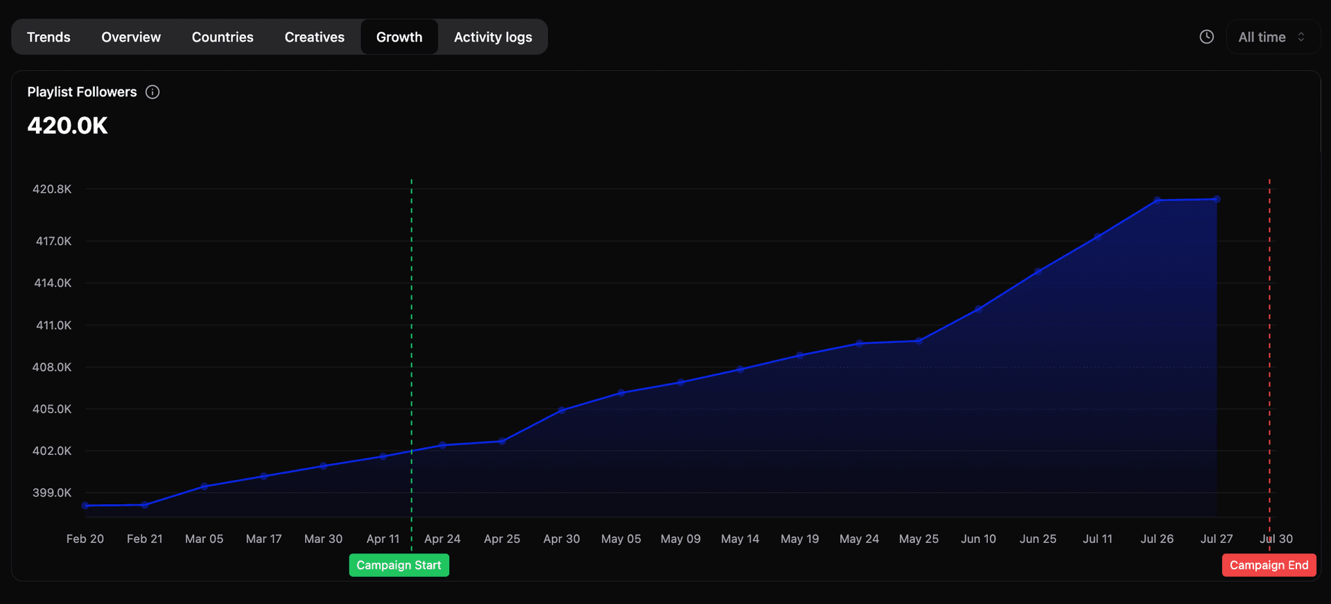
Task: Open the Activity logs tab
Action: 493,37
